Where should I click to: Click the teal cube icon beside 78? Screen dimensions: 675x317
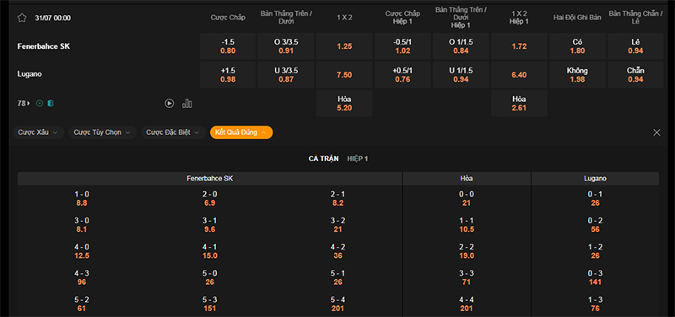(51, 103)
